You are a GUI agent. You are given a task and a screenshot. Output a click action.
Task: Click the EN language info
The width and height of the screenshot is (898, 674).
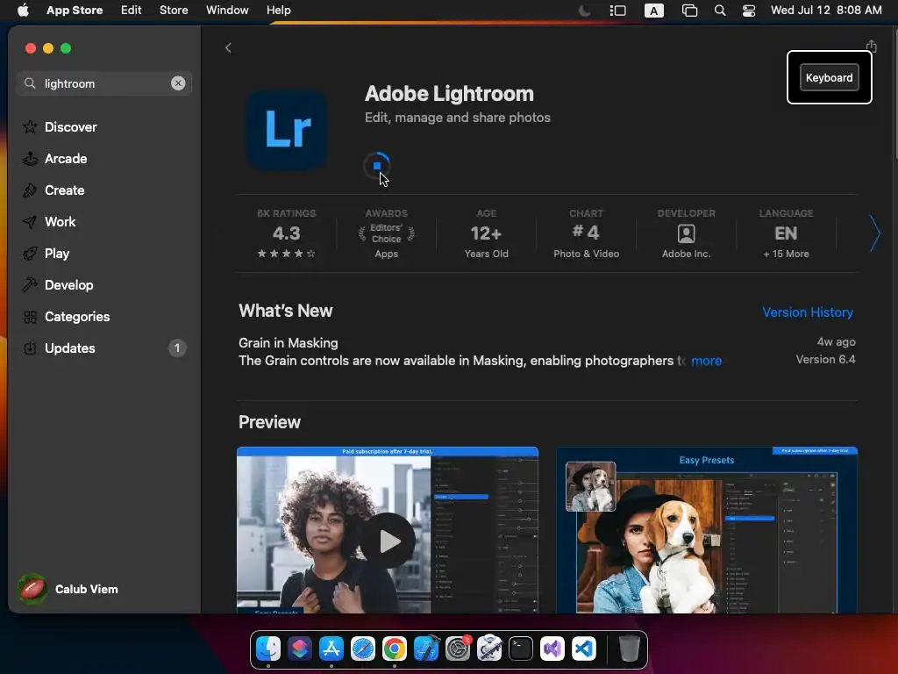(786, 233)
